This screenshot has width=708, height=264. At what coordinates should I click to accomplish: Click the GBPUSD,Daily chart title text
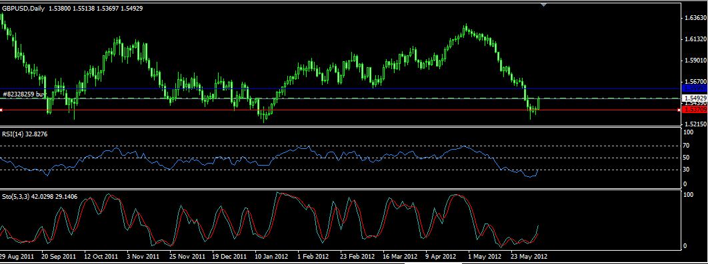tap(23, 8)
